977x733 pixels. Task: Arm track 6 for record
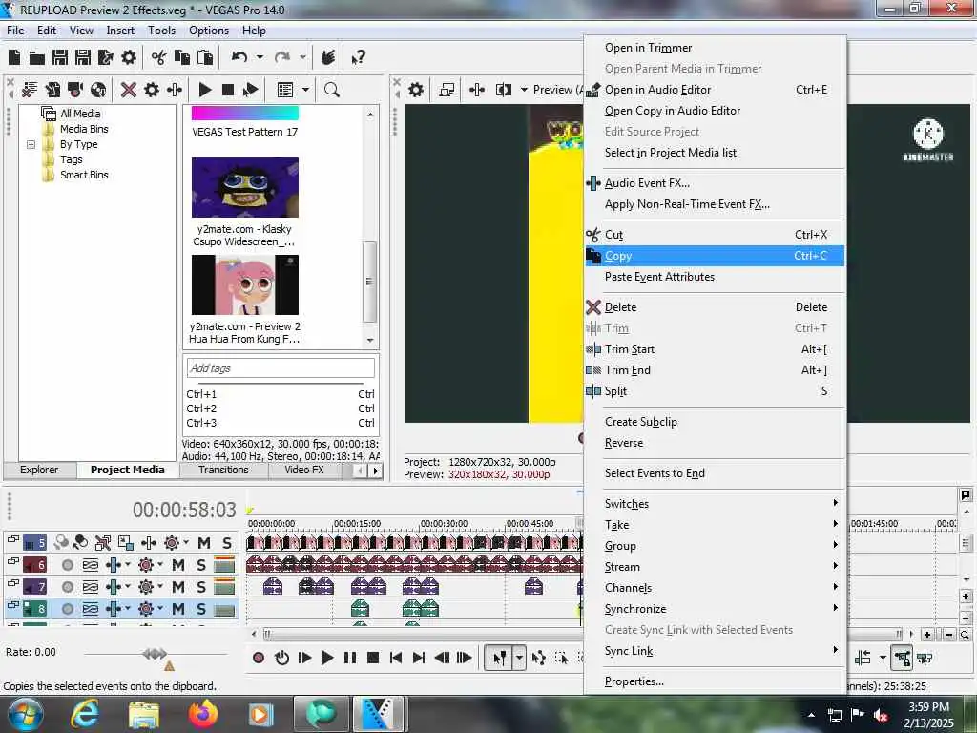[68, 565]
